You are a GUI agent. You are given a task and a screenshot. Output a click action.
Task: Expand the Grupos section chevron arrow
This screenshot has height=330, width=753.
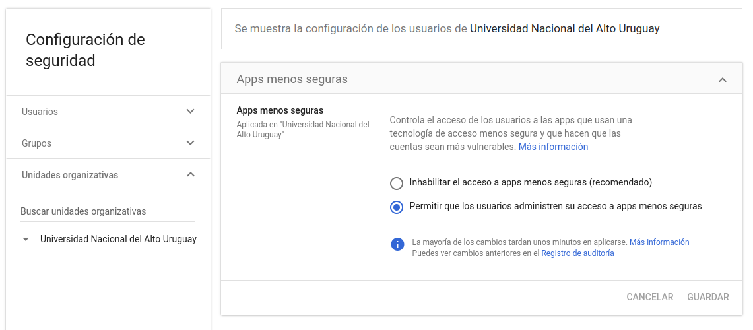pyautogui.click(x=190, y=143)
